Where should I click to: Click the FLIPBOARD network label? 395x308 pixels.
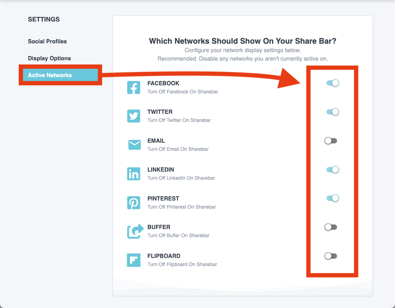164,256
